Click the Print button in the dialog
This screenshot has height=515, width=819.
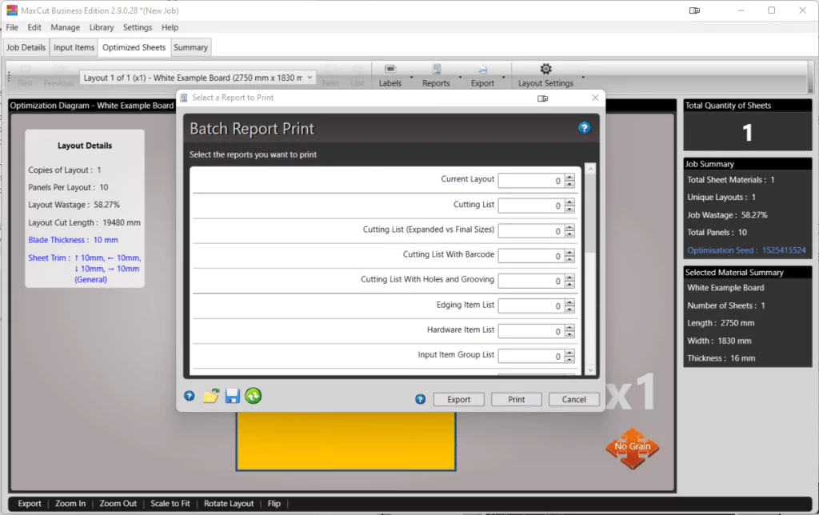coord(516,398)
